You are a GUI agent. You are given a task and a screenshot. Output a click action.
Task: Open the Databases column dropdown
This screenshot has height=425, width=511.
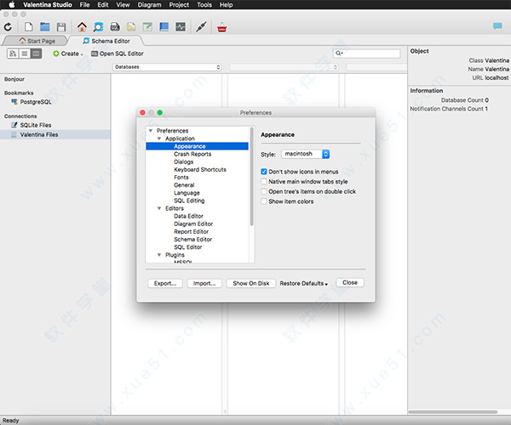tap(167, 67)
